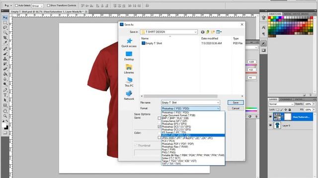Select the Healing Brush tool

5,48
